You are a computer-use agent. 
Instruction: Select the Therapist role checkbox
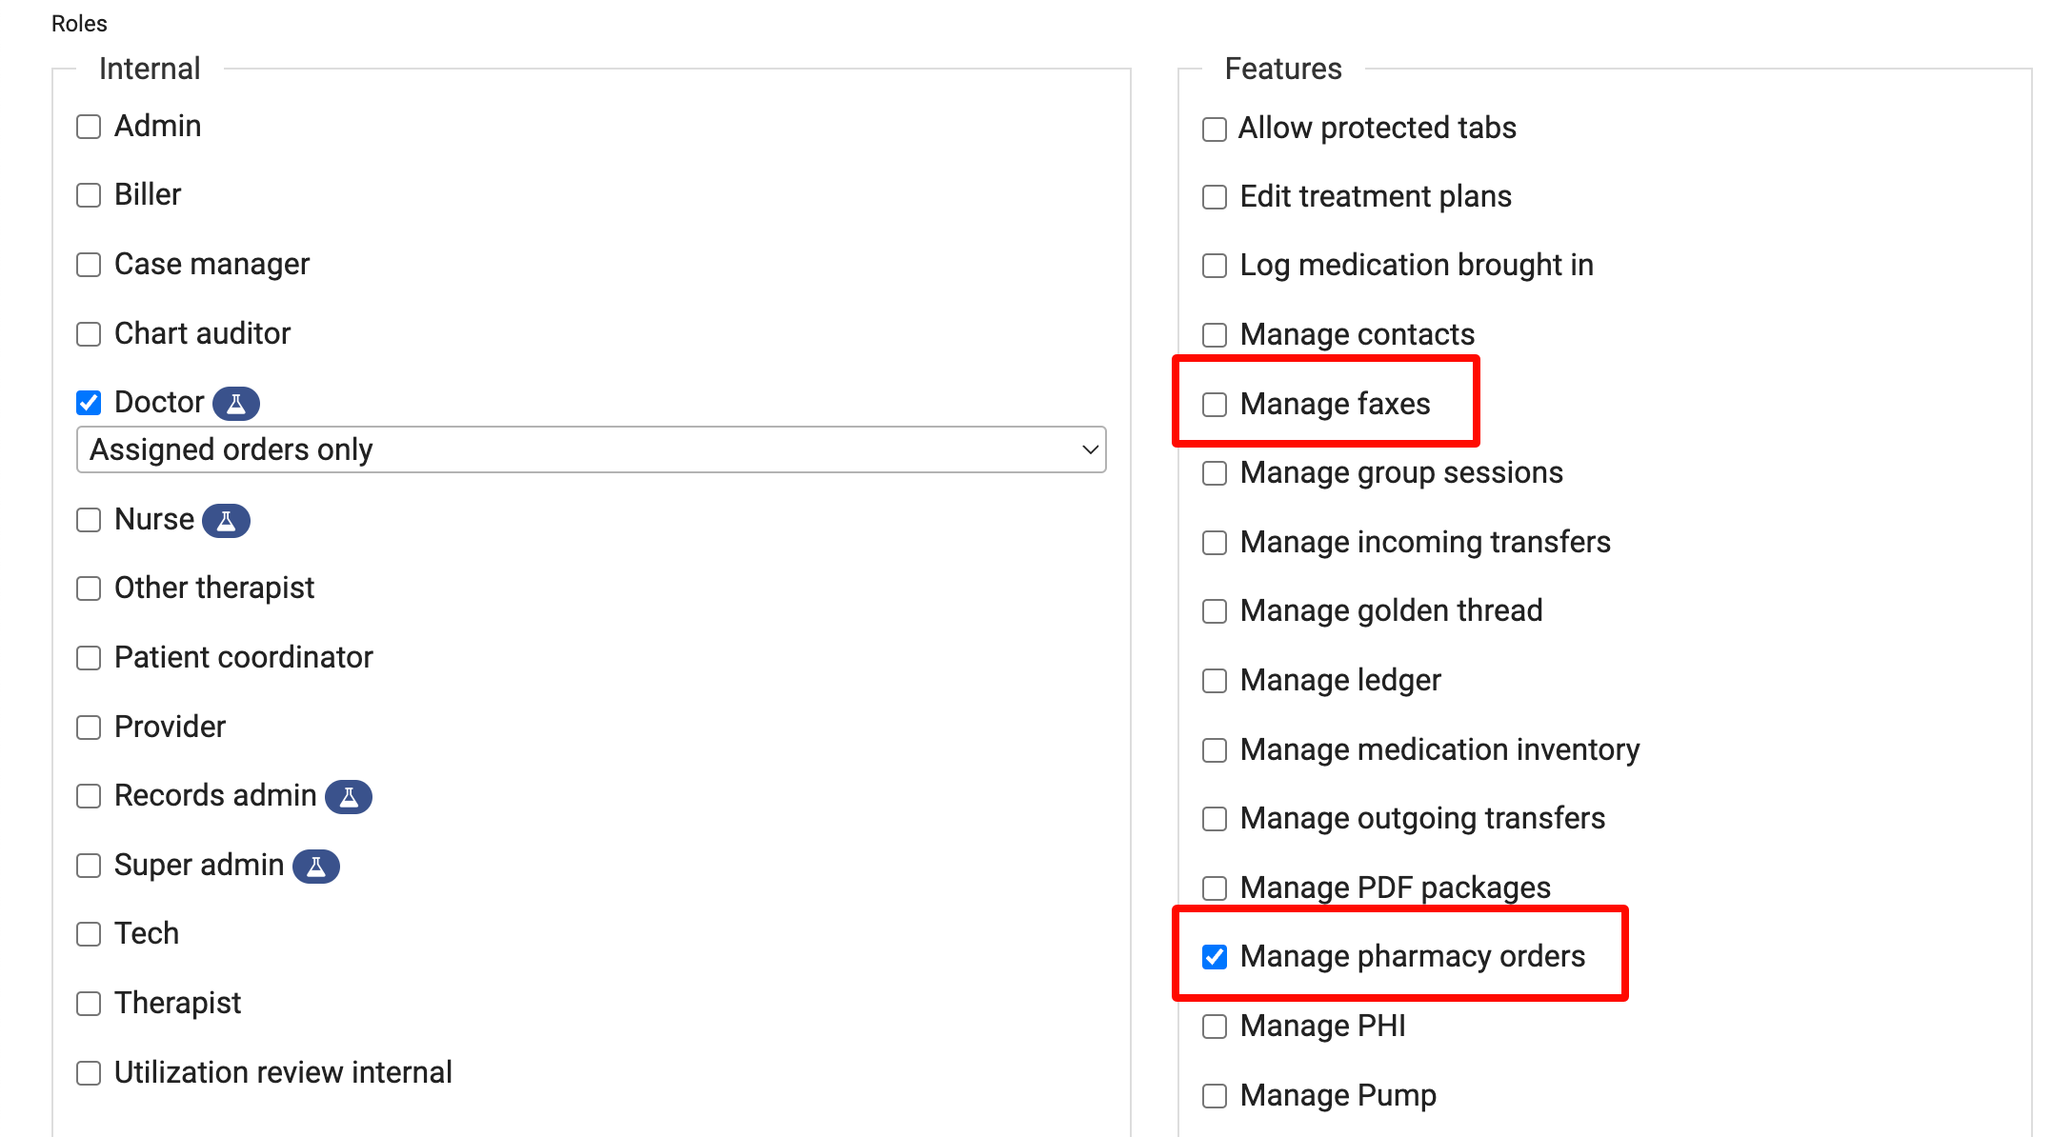89,1004
